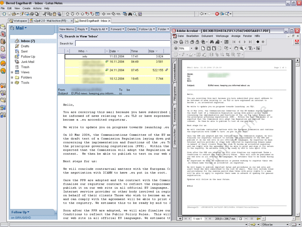Image resolution: width=302 pixels, height=227 pixels.
Task: Open the Actions menu in Lotus Notes
Action: pyautogui.click(x=37, y=8)
